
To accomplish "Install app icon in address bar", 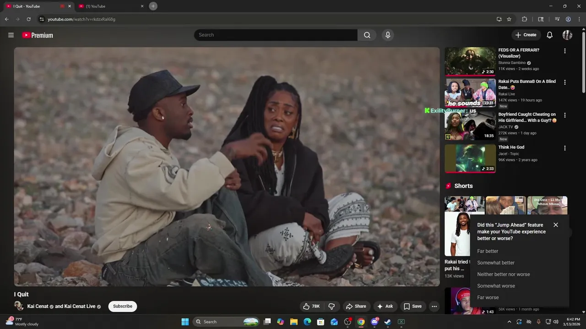I will coord(499,19).
